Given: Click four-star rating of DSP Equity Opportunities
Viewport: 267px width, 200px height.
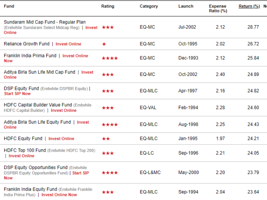Looking at the screenshot, I should [x=110, y=173].
